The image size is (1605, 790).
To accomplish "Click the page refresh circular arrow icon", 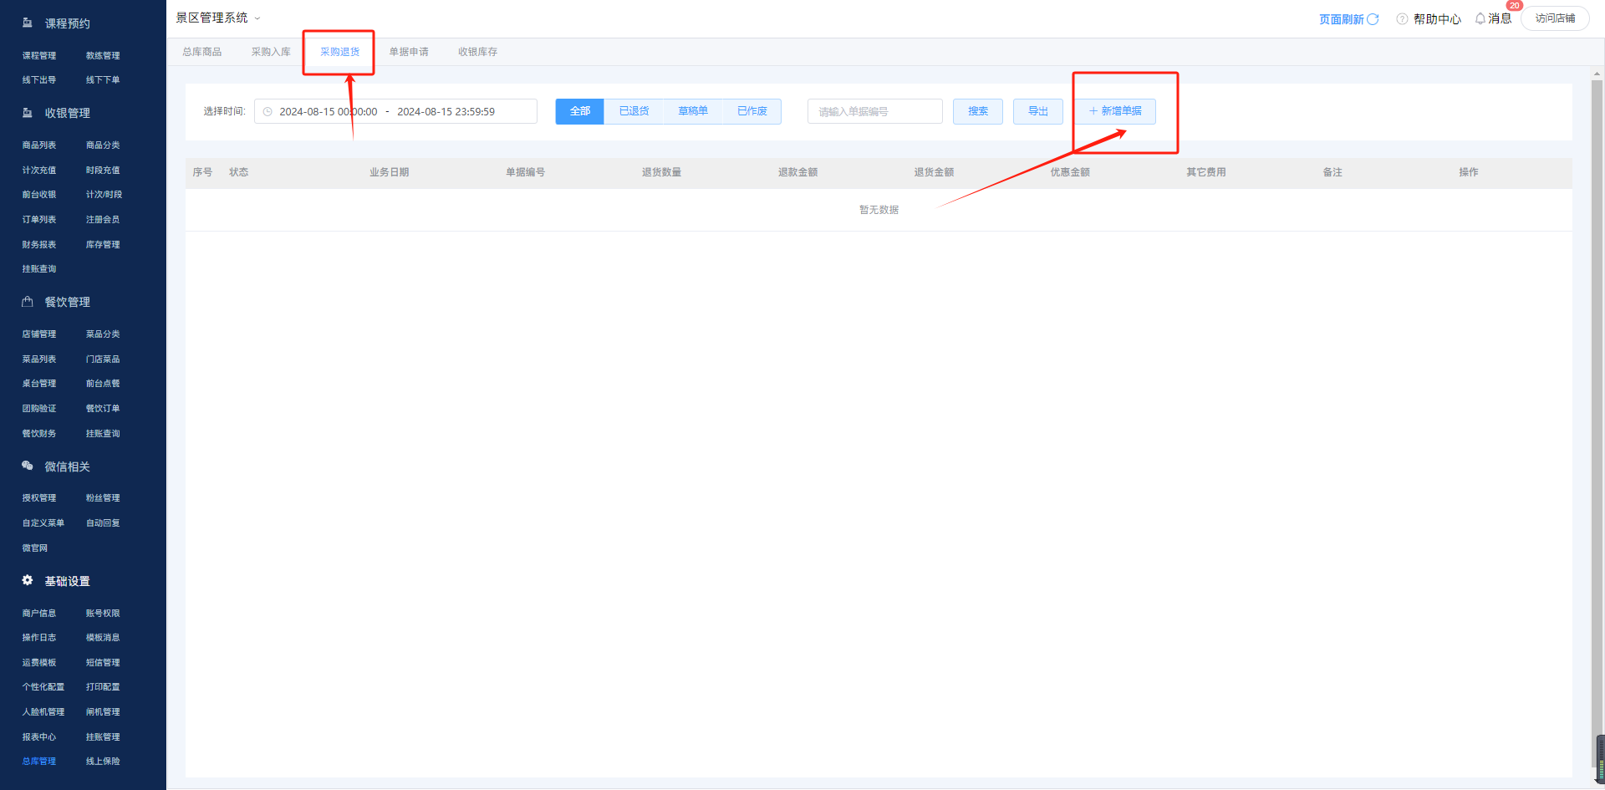I will 1373,19.
